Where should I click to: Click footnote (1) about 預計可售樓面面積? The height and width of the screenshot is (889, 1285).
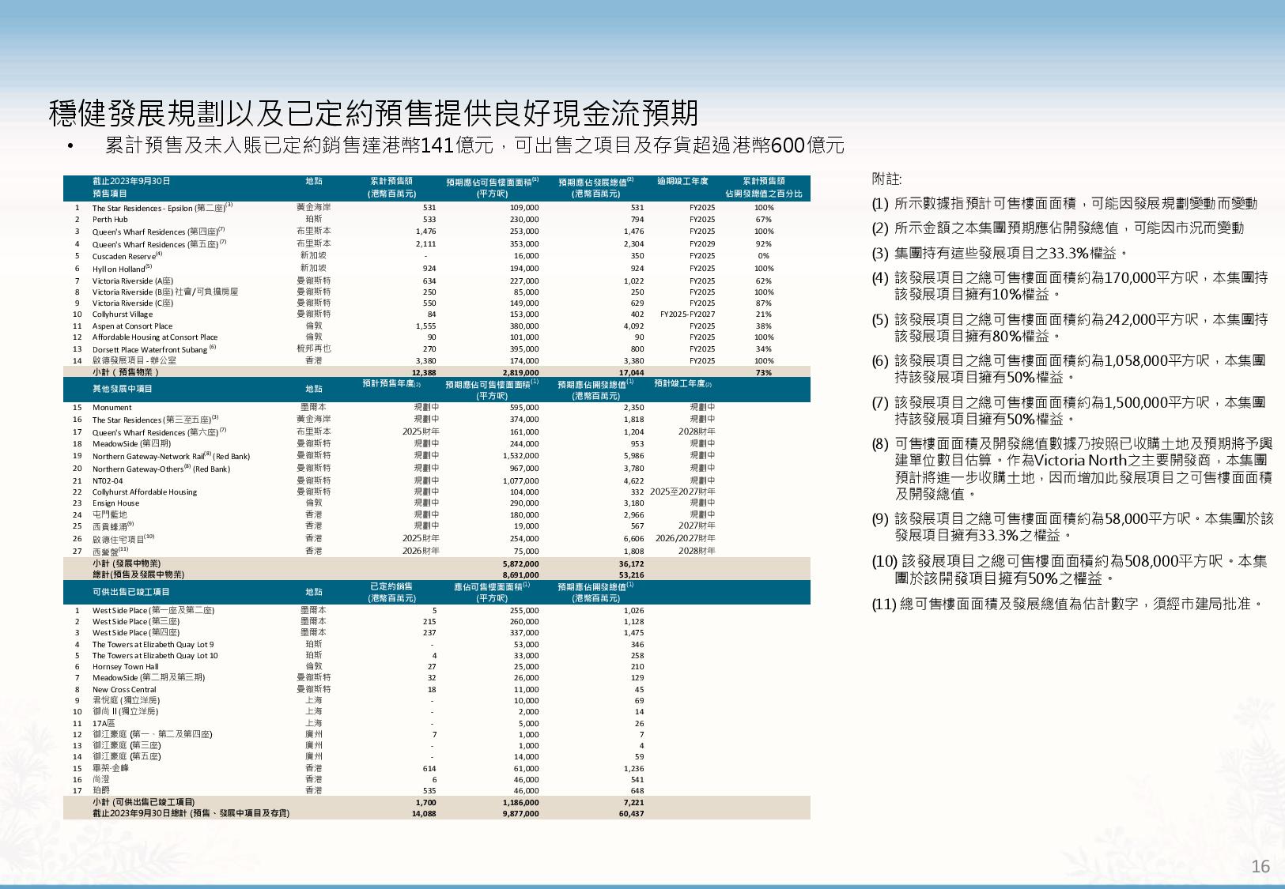coord(1064,203)
